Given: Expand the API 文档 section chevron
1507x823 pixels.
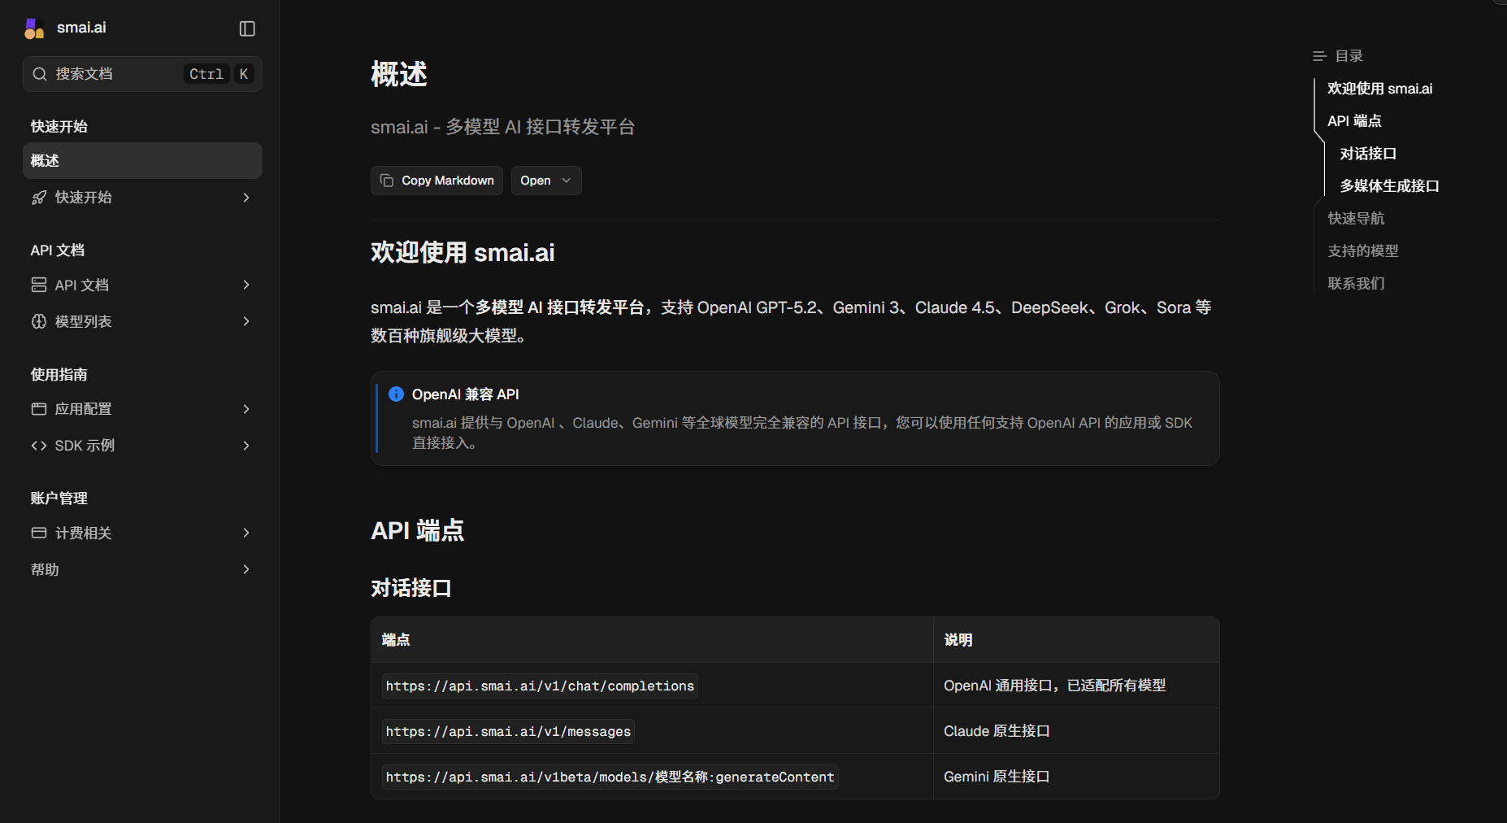Looking at the screenshot, I should coord(246,285).
